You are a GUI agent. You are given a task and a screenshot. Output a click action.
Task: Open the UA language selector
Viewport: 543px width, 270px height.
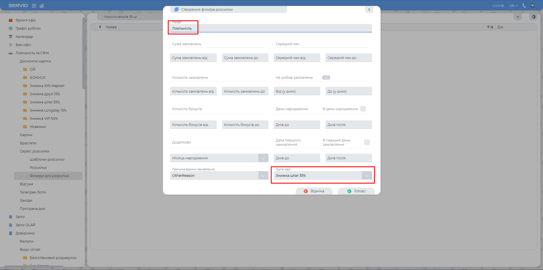[513, 6]
